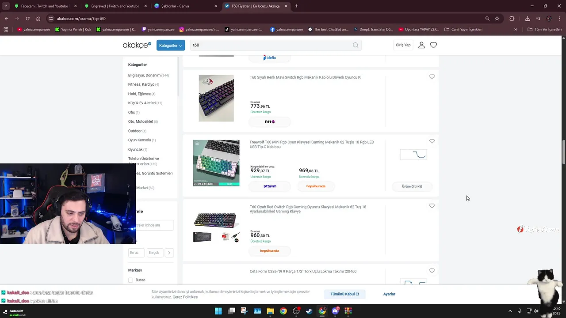Open WinRAR from taskbar
The image size is (566, 318).
pos(348,311)
